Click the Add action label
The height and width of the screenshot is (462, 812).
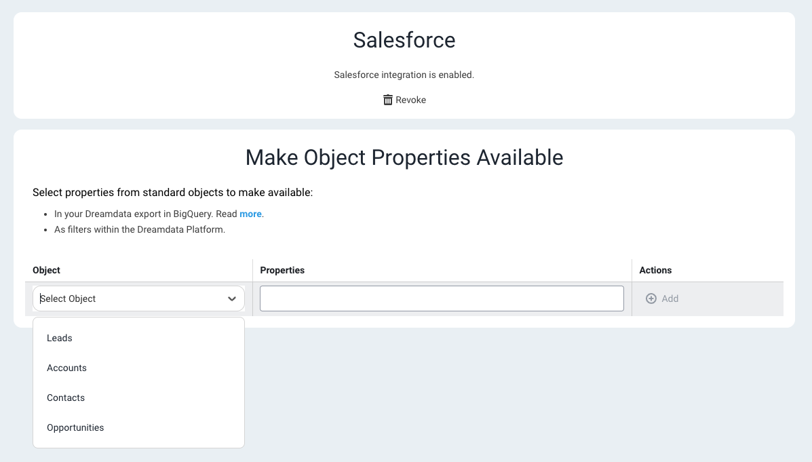coord(670,299)
